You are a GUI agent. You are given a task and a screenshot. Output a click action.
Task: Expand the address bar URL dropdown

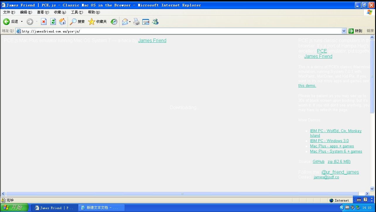[x=344, y=31]
